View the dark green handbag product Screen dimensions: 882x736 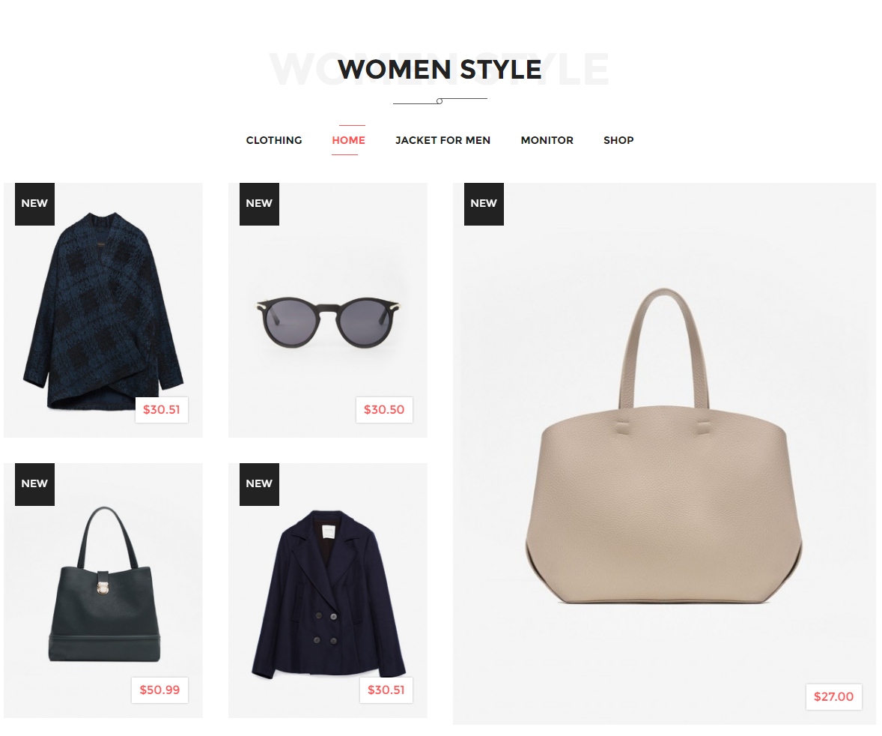pos(104,584)
